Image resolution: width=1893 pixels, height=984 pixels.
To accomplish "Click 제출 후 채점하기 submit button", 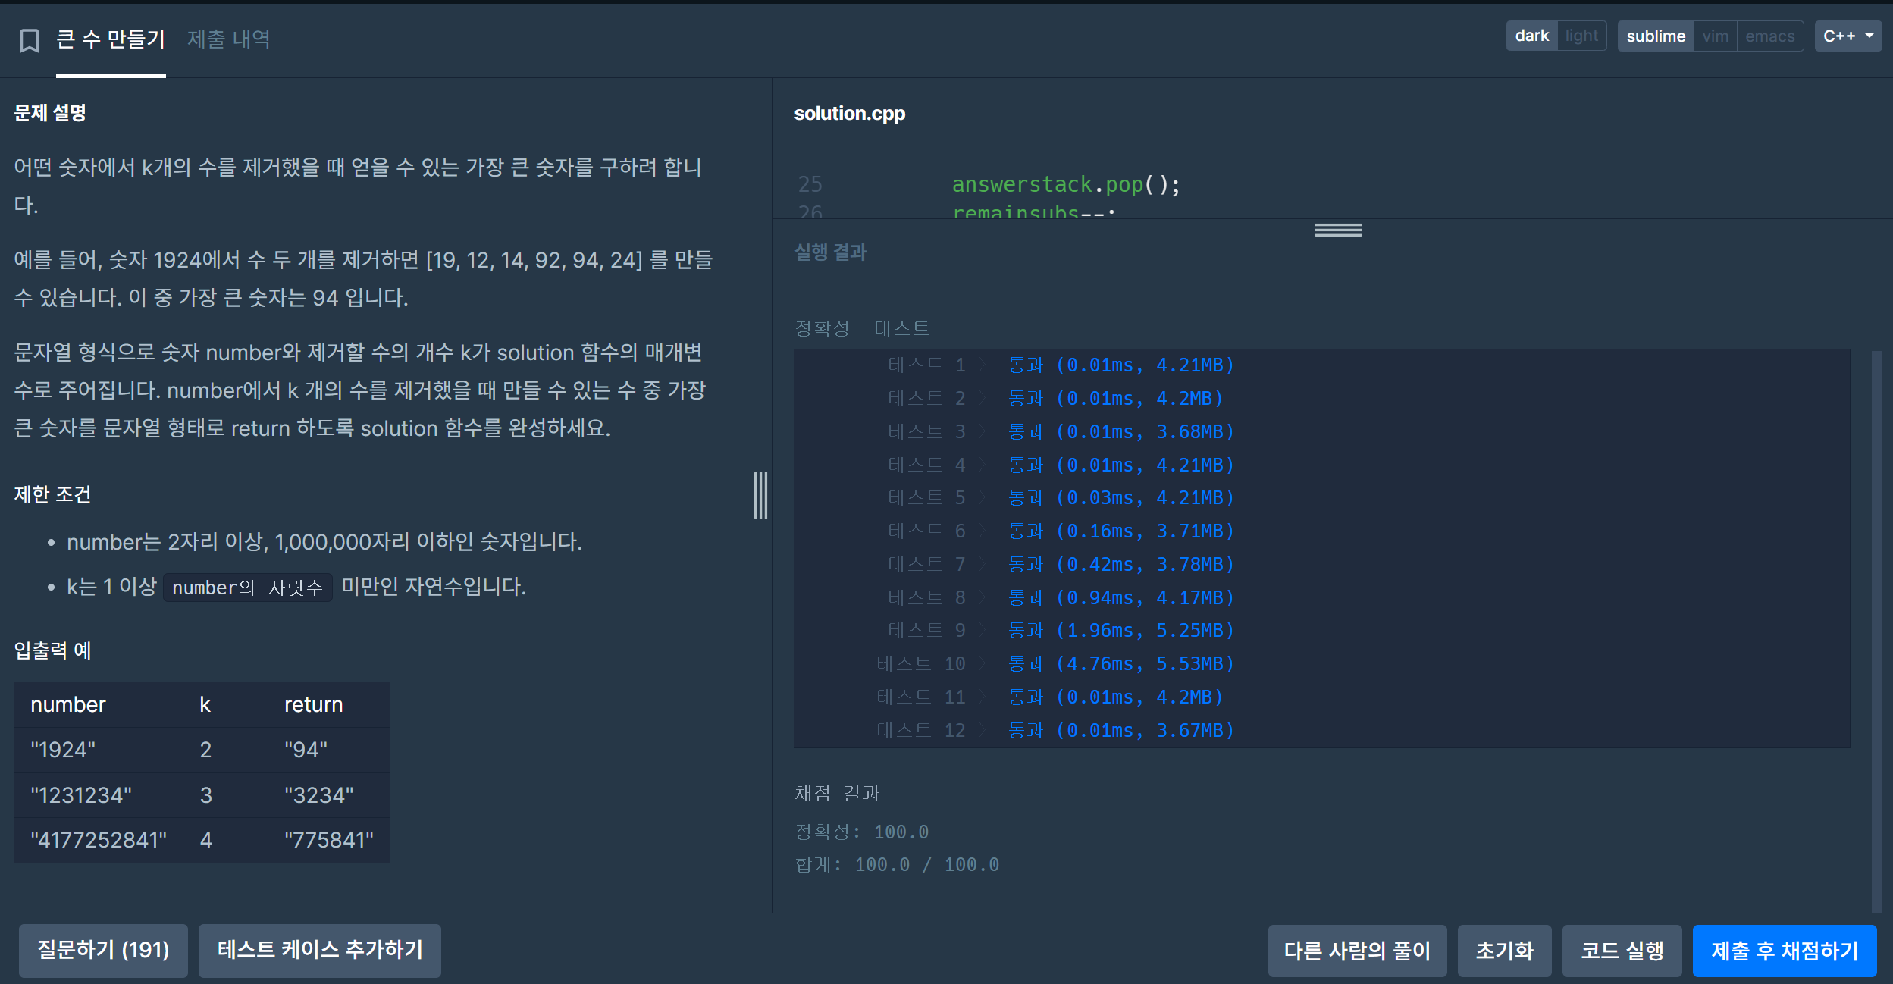I will click(x=1784, y=950).
